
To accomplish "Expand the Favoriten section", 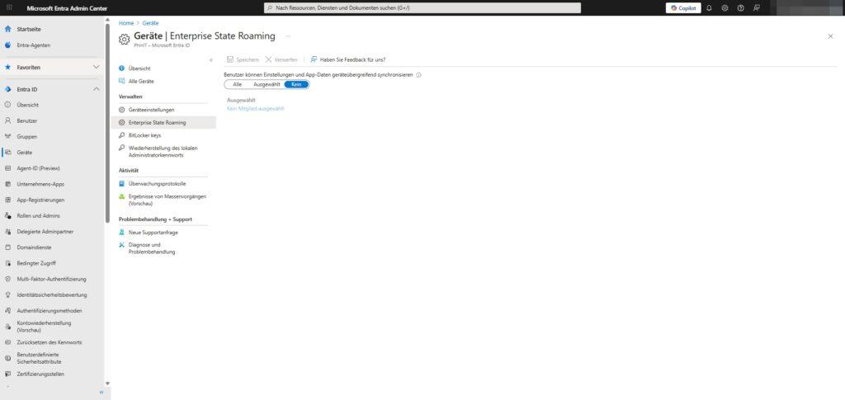I will point(96,67).
